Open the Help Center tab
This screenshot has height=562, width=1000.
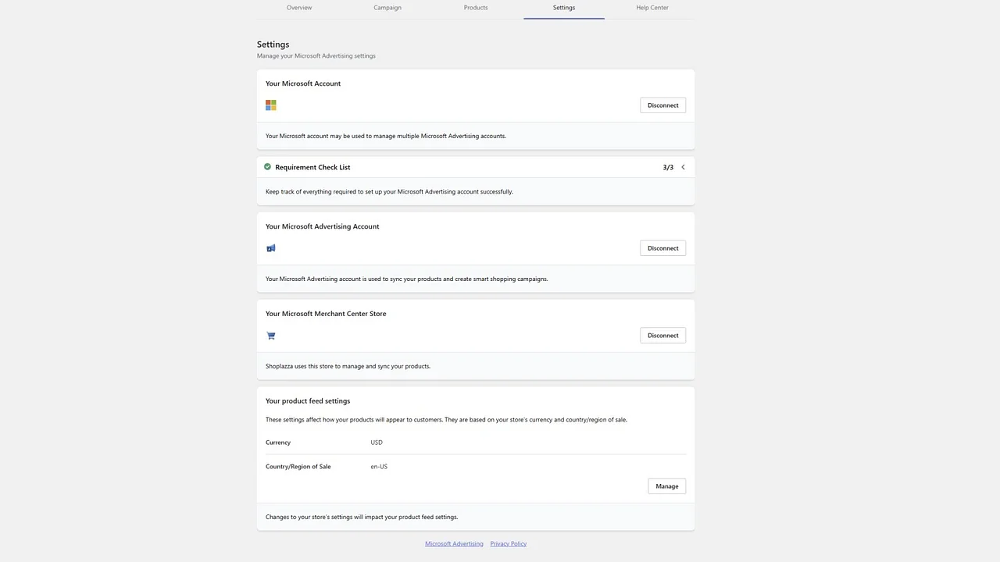(x=652, y=7)
